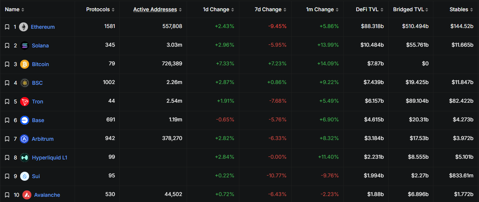This screenshot has height=202, width=479.
Task: Sort table by Active Addresses column
Action: pyautogui.click(x=158, y=9)
